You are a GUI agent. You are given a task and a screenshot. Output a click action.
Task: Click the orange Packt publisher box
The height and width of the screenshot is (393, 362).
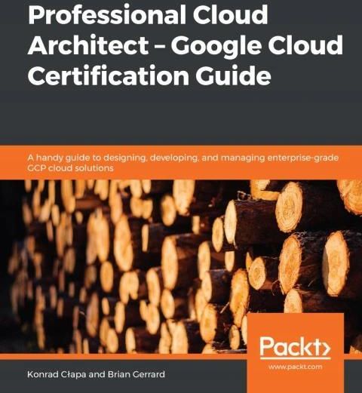[296, 353]
